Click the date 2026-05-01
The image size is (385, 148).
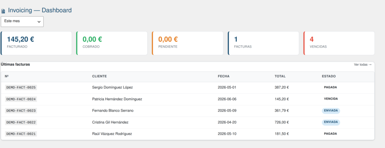tap(227, 87)
